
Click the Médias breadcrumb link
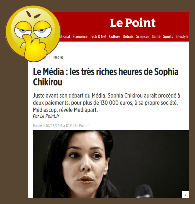[x=58, y=57]
